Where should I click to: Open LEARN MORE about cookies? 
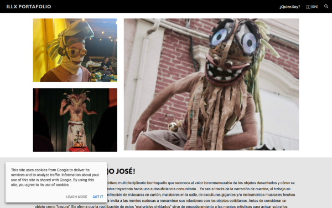coord(76,197)
